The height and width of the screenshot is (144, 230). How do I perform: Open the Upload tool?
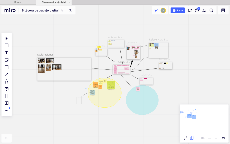(x=7, y=103)
